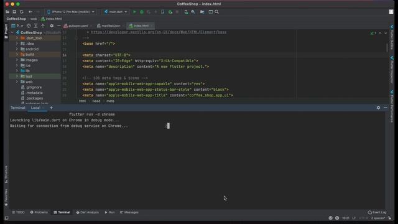Navigate back with the left arrow icon

pyautogui.click(x=30, y=12)
